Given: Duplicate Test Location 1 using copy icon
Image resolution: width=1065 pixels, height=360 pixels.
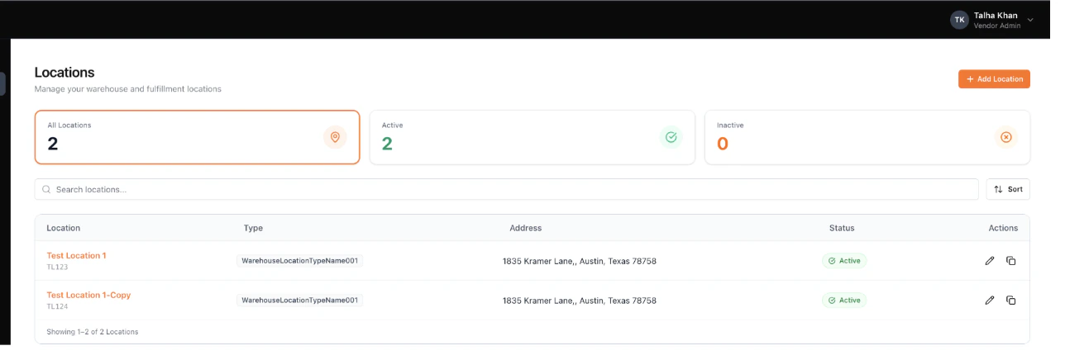Looking at the screenshot, I should [1010, 261].
